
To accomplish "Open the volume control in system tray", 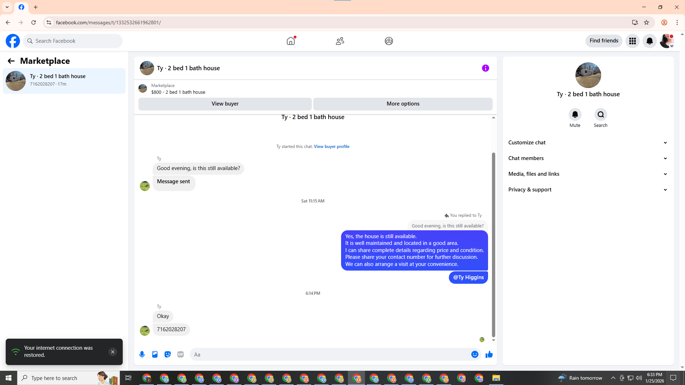I will tap(639, 378).
